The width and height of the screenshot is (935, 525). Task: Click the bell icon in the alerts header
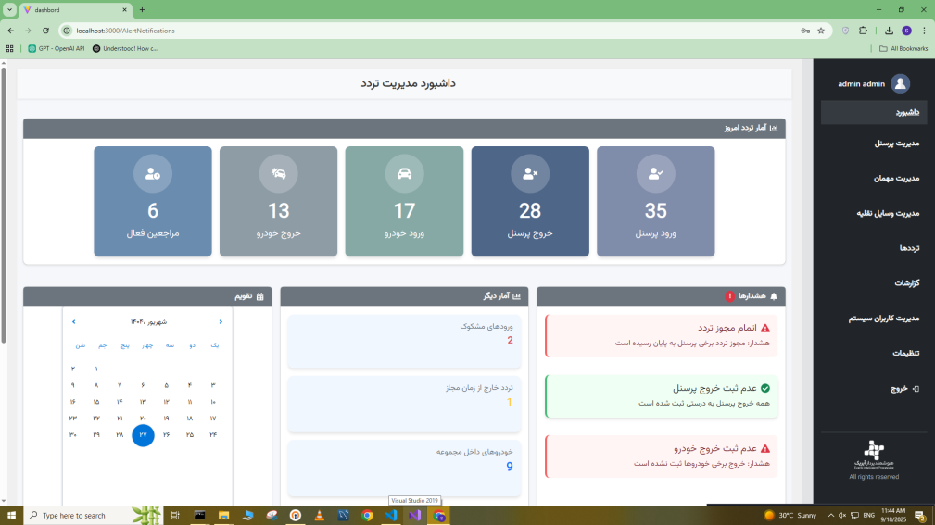pos(774,296)
